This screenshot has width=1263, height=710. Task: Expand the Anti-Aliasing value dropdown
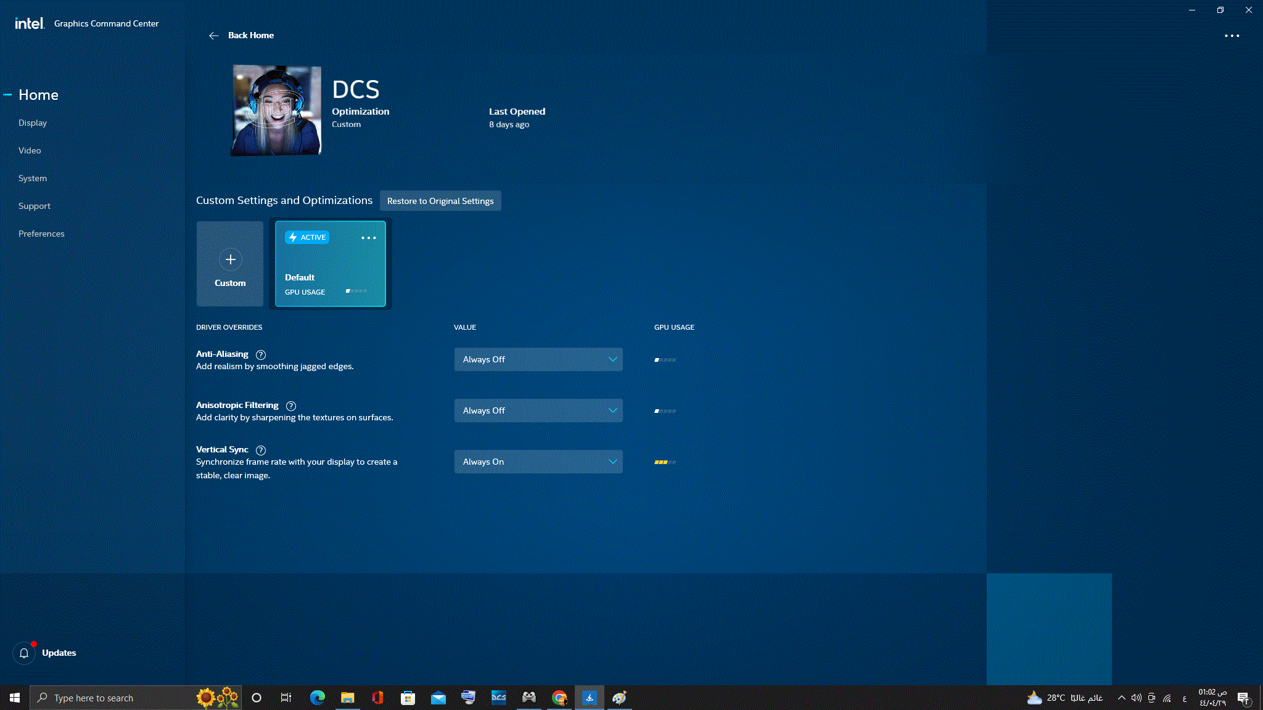click(x=538, y=360)
